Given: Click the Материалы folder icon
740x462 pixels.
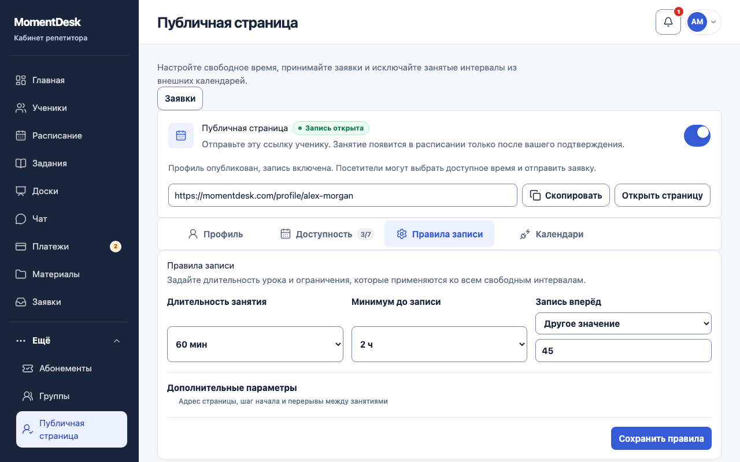Looking at the screenshot, I should (21, 274).
